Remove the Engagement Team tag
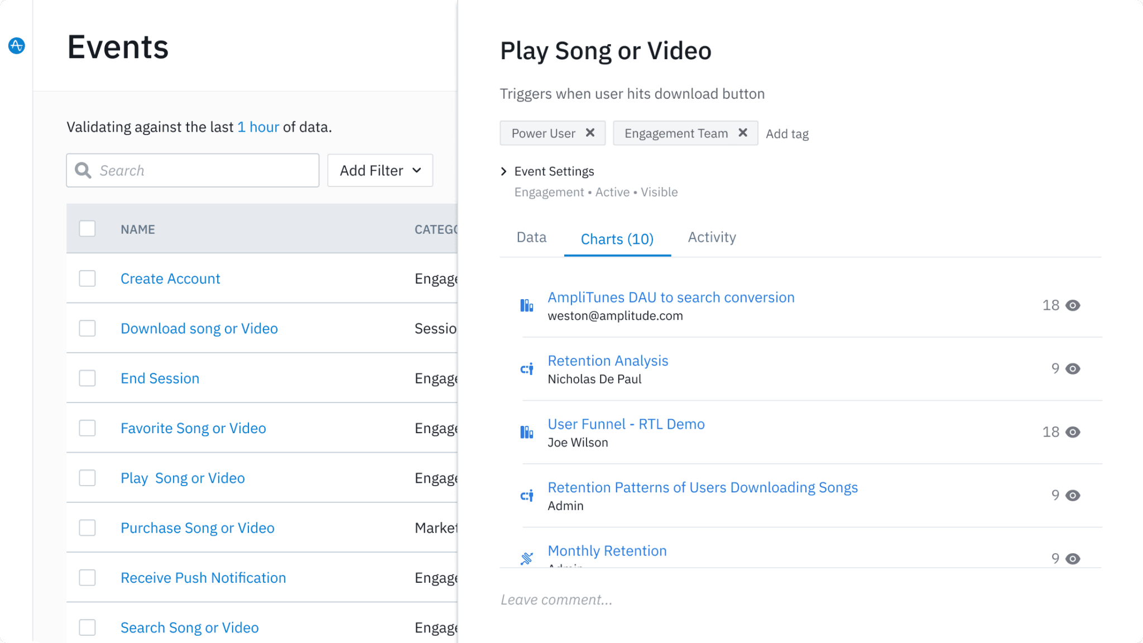The width and height of the screenshot is (1143, 643). [743, 133]
